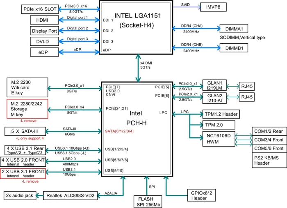Image resolution: width=287 pixels, height=208 pixels.
Task: Select the PCIE[6] port label
Action: (x=162, y=96)
